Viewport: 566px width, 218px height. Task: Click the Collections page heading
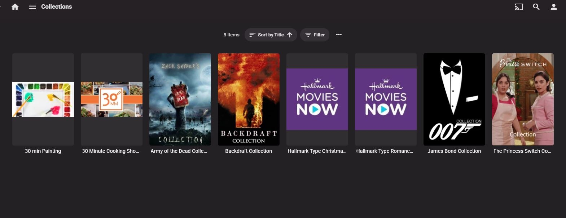(x=57, y=6)
